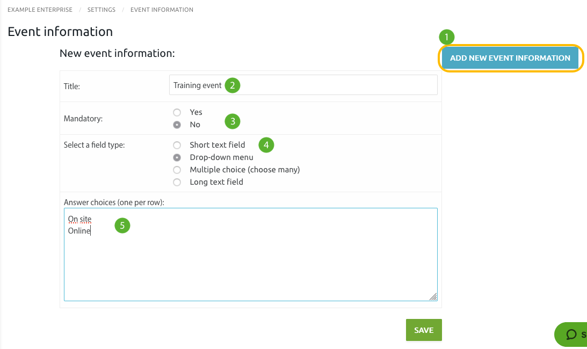Choose the Short text field type
587x349 pixels.
(x=177, y=145)
